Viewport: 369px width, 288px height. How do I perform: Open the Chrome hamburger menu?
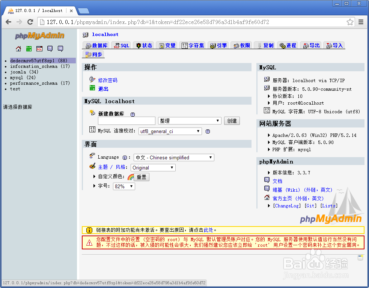coord(361,22)
